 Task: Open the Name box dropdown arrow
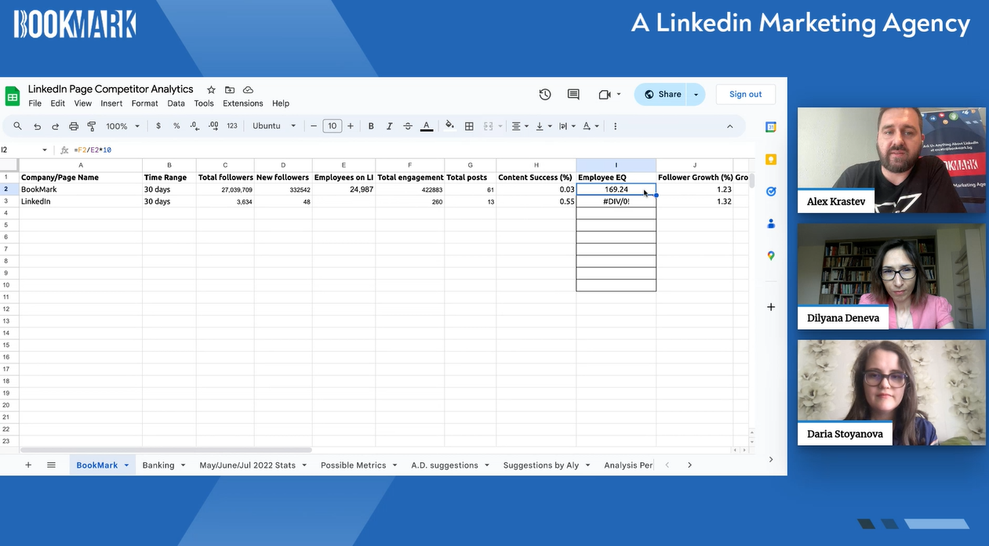pos(45,150)
